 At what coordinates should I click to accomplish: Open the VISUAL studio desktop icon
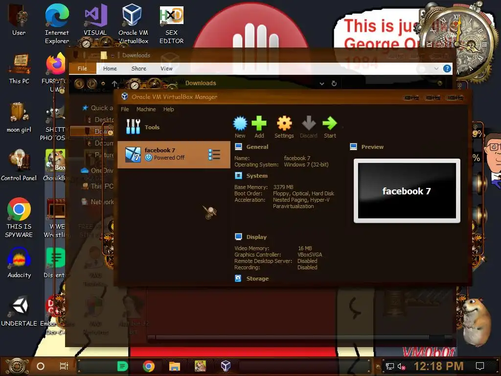95,21
